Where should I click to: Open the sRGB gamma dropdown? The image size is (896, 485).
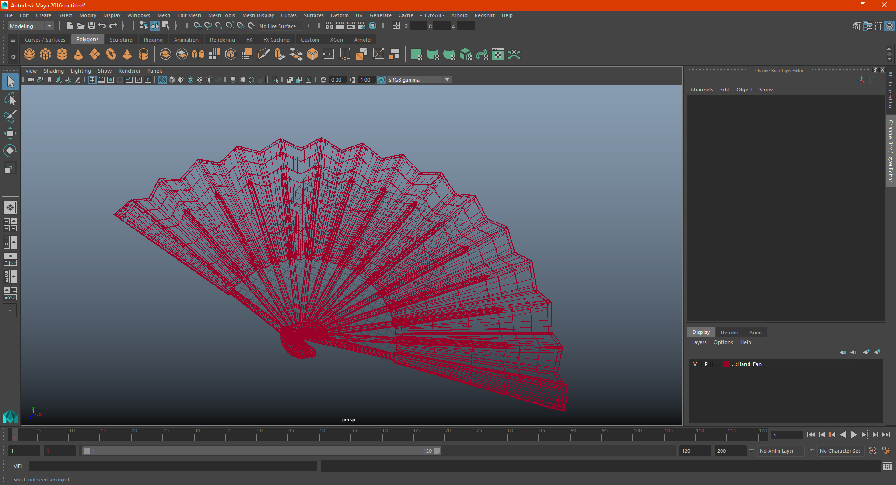coord(420,80)
